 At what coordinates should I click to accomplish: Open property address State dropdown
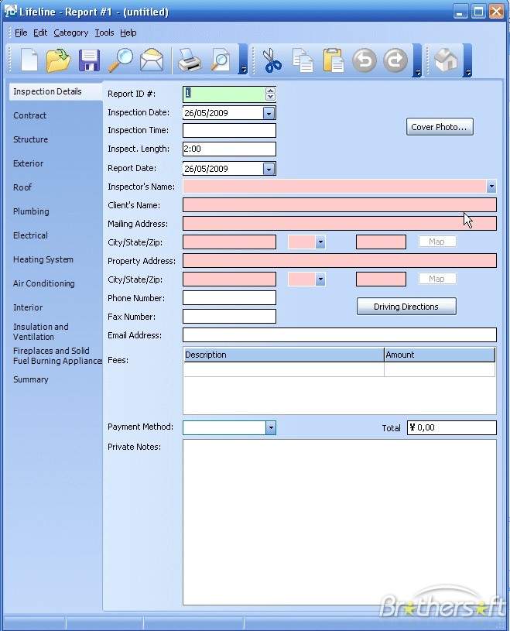320,279
